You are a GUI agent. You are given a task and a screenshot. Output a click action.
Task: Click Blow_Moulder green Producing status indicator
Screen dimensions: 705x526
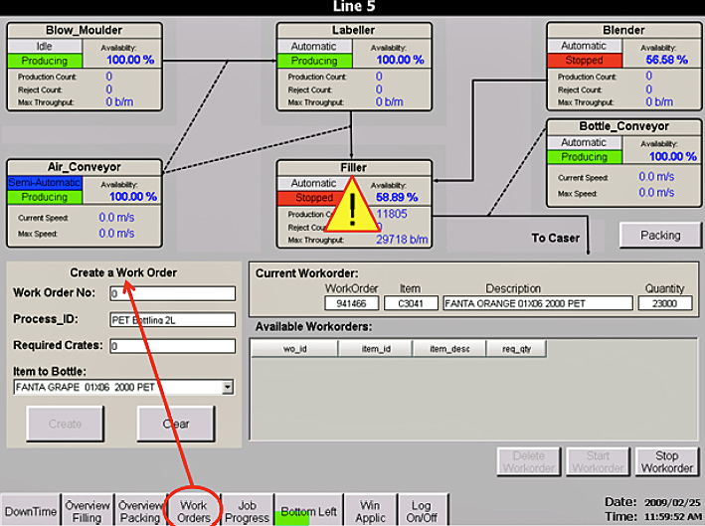click(45, 61)
